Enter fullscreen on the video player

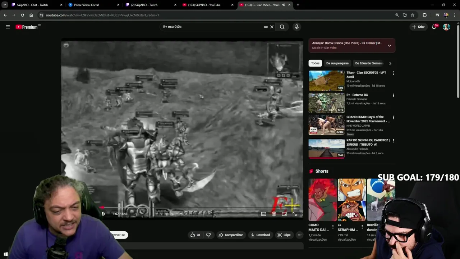[x=294, y=214]
